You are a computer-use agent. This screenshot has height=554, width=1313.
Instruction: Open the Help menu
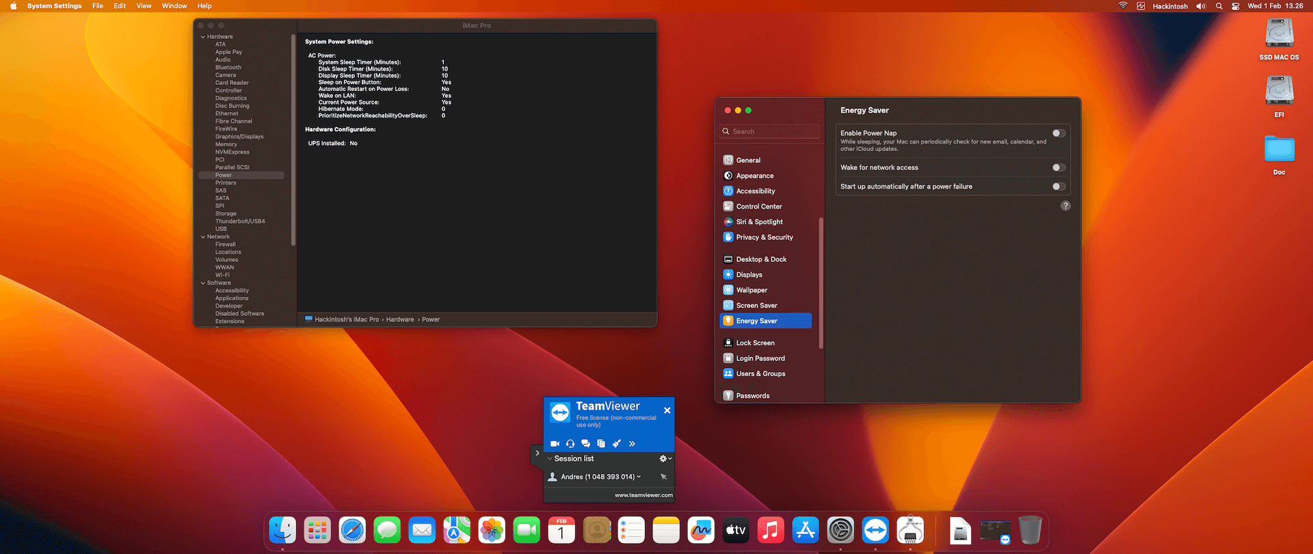coord(204,6)
